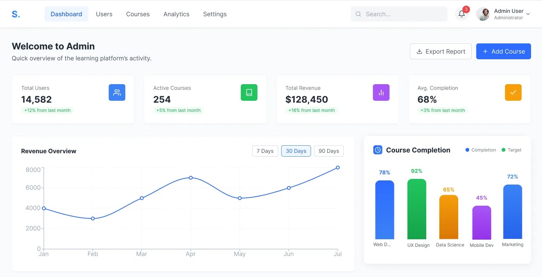Screen dimensions: 542x277
Task: Click the clock icon beside Course Completion
Action: (378, 150)
